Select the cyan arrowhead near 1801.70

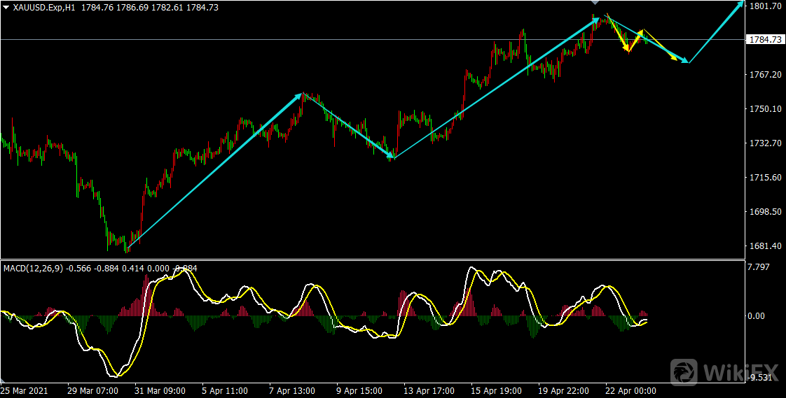tap(741, 5)
